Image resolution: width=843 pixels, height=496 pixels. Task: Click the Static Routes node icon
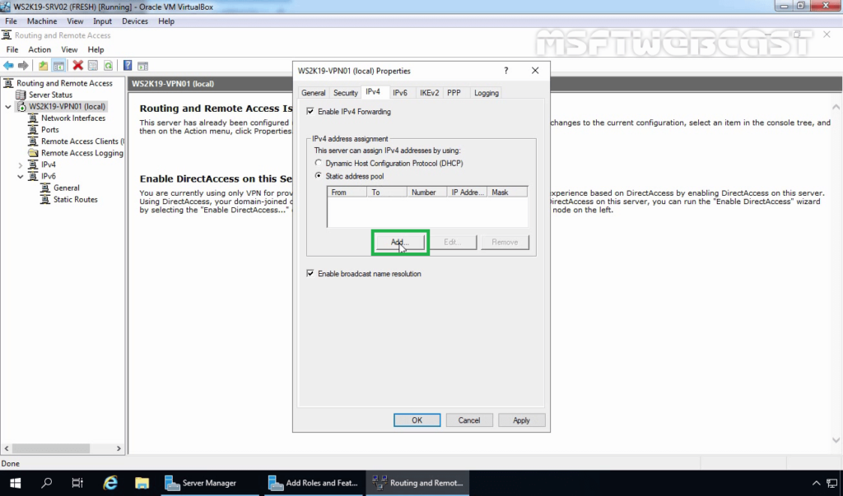[x=46, y=199]
